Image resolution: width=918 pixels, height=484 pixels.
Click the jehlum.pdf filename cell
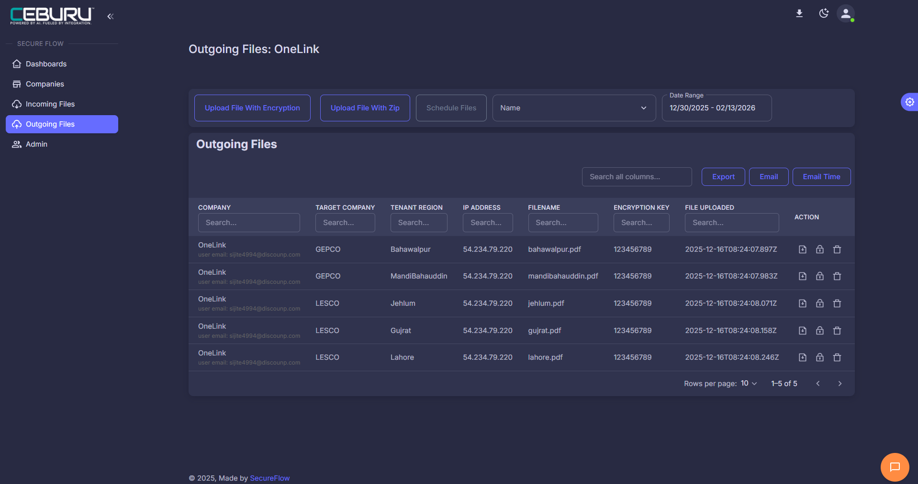point(546,303)
